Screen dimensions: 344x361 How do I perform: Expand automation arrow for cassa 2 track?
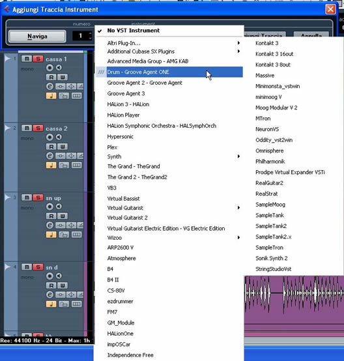click(8, 128)
